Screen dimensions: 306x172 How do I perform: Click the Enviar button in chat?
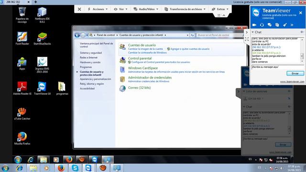(295, 74)
